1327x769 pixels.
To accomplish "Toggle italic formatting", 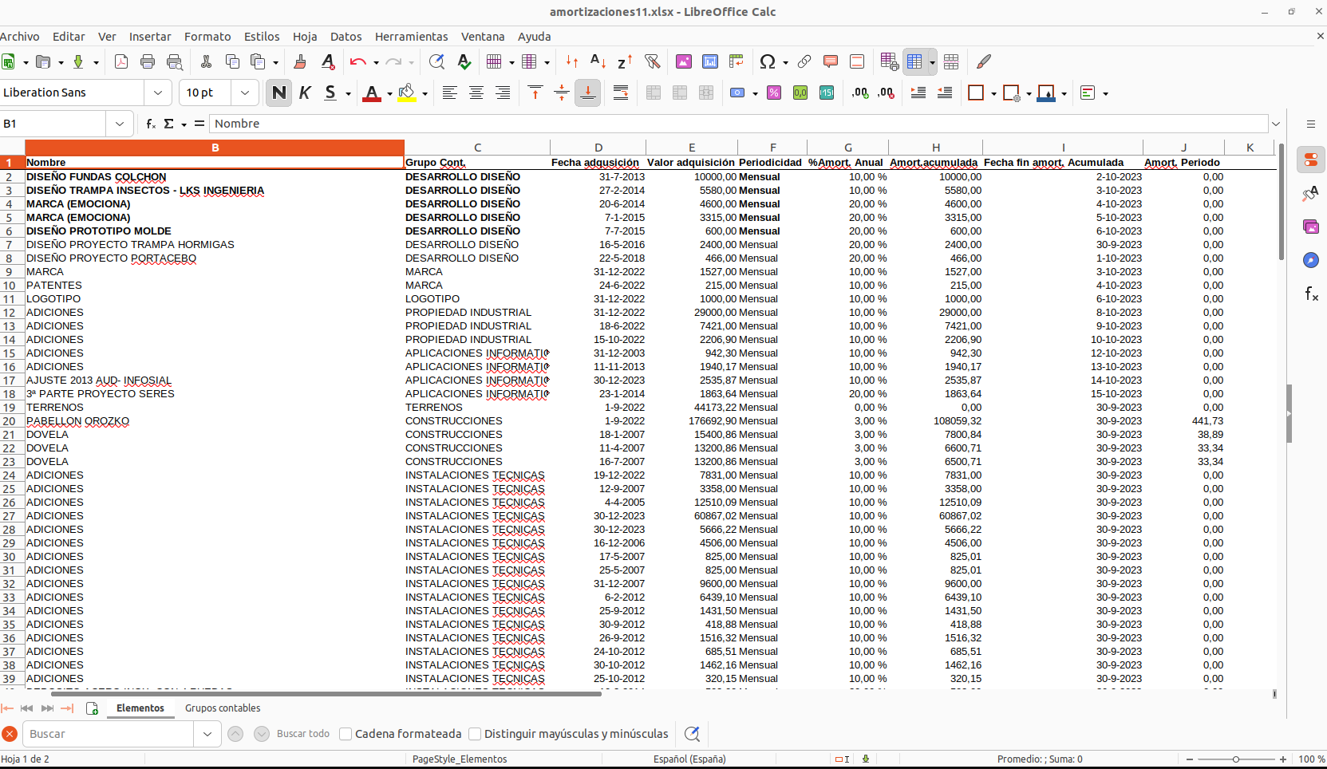I will 305,93.
